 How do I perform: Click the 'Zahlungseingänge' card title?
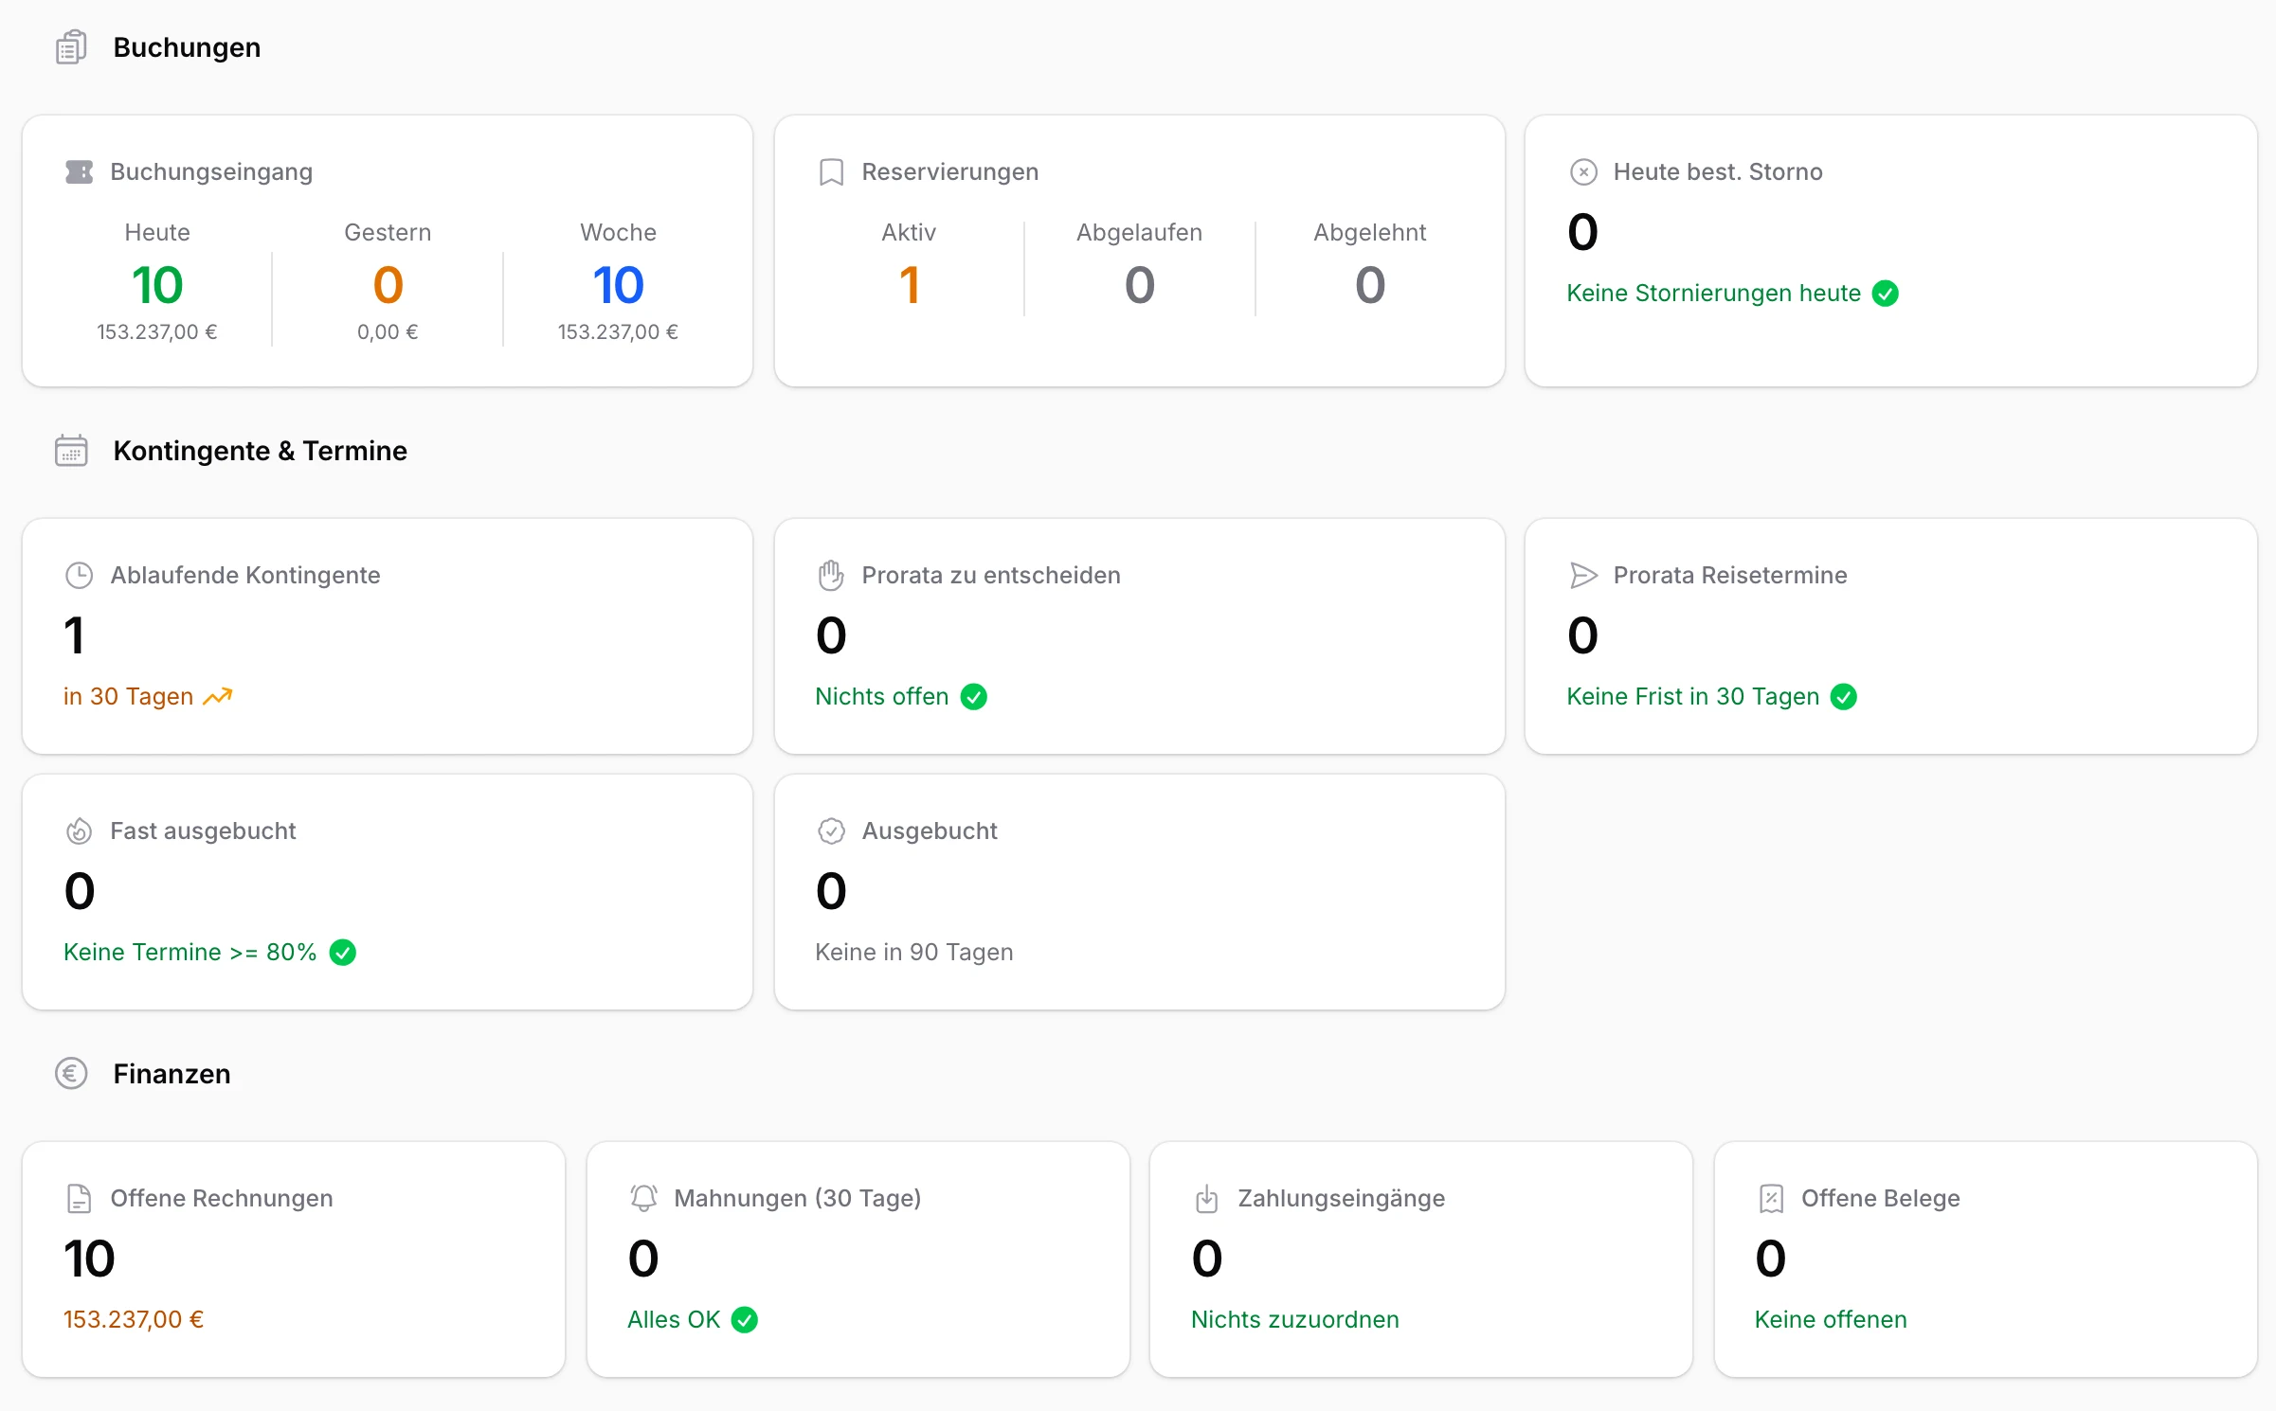click(x=1342, y=1199)
